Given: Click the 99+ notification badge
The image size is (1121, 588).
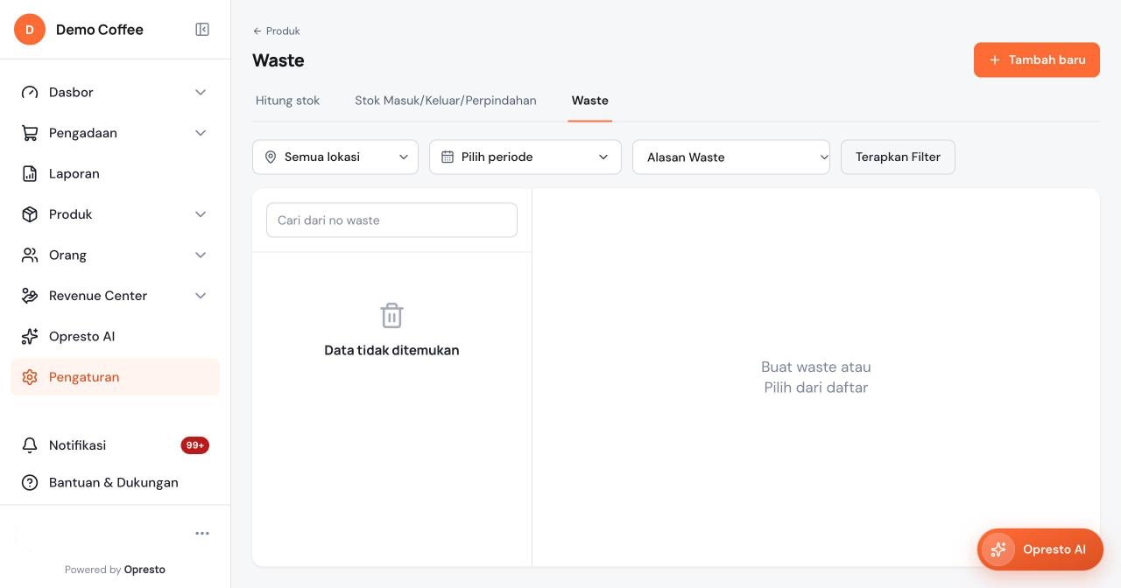Looking at the screenshot, I should 194,445.
